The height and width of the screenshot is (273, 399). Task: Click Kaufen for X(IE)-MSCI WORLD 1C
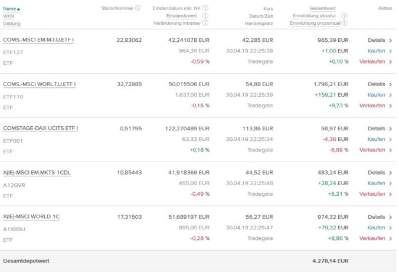coord(380,228)
